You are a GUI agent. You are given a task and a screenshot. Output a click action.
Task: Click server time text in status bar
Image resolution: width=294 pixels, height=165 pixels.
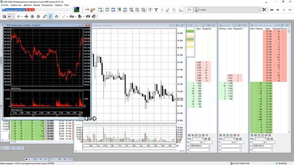point(27,163)
